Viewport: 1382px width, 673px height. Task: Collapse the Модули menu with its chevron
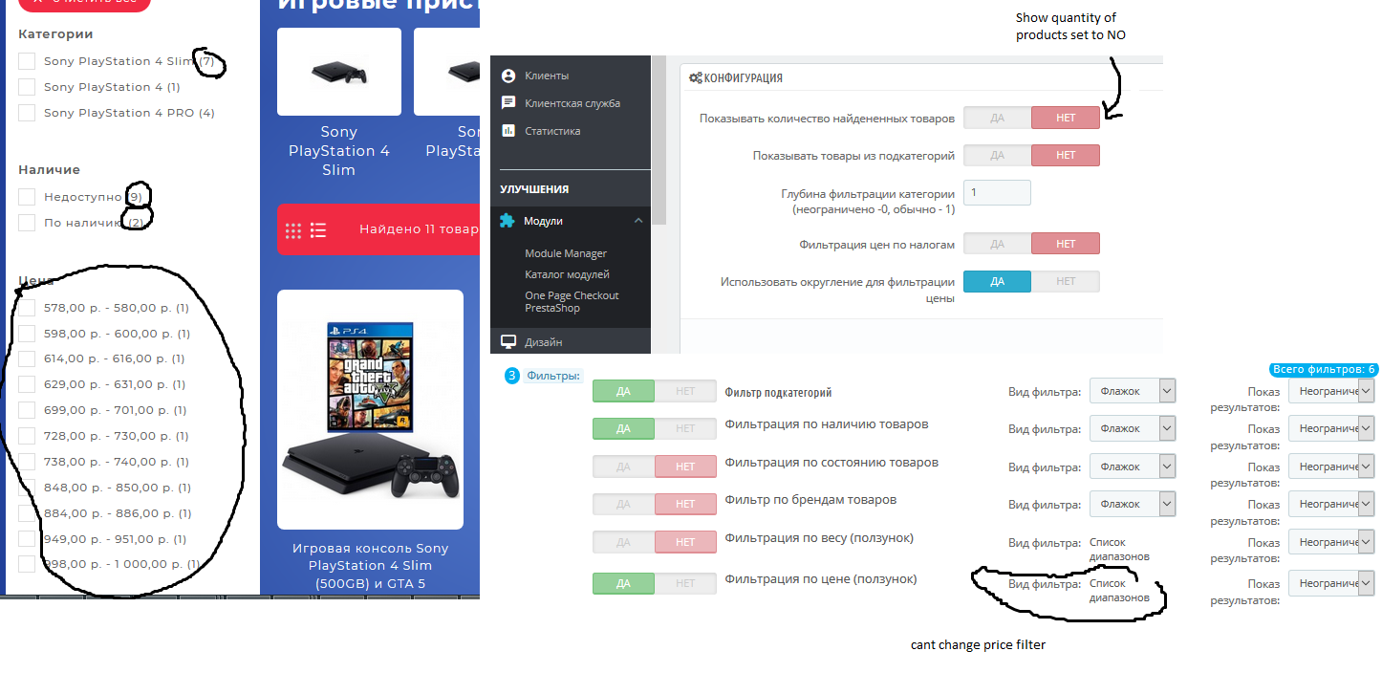pos(638,221)
